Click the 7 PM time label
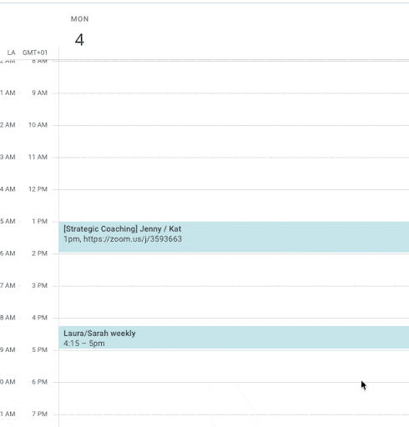Screen dimensions: 409x427 (x=39, y=414)
